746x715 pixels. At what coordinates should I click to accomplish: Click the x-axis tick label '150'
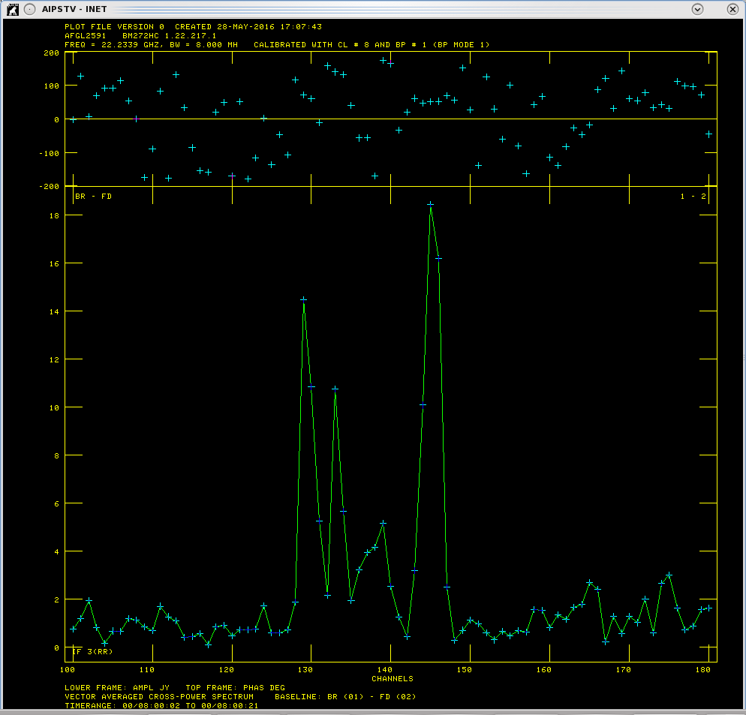pyautogui.click(x=465, y=669)
